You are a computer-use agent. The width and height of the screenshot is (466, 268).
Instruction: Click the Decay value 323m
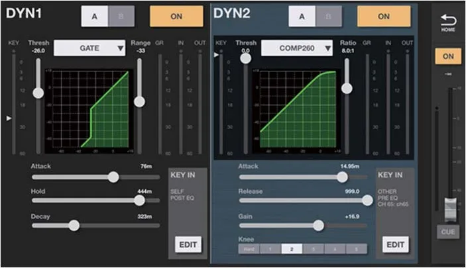145,216
